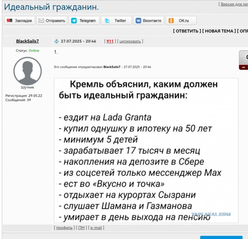
Task: Click the OK.ru orange logo icon
Action: 171,21
